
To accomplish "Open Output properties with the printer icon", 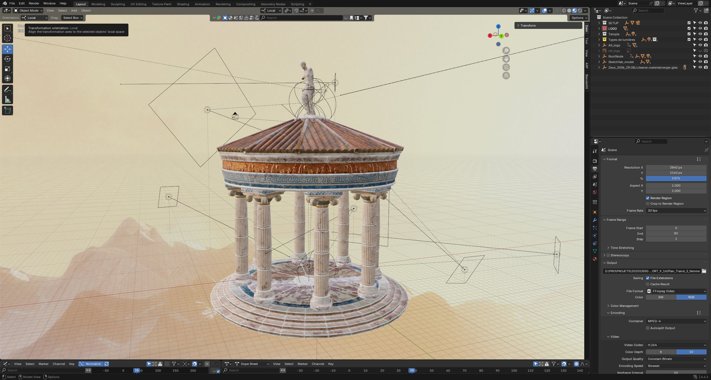I will pos(595,168).
